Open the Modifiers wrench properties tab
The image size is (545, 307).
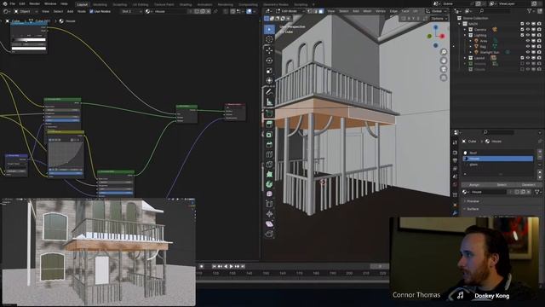(x=456, y=213)
